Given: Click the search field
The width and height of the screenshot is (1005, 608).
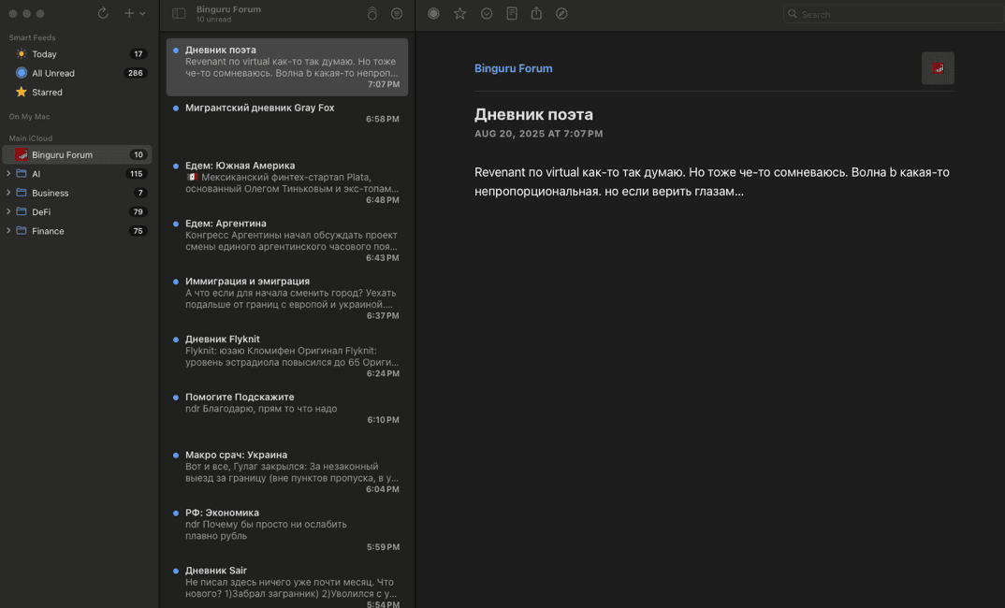Looking at the screenshot, I should [889, 14].
